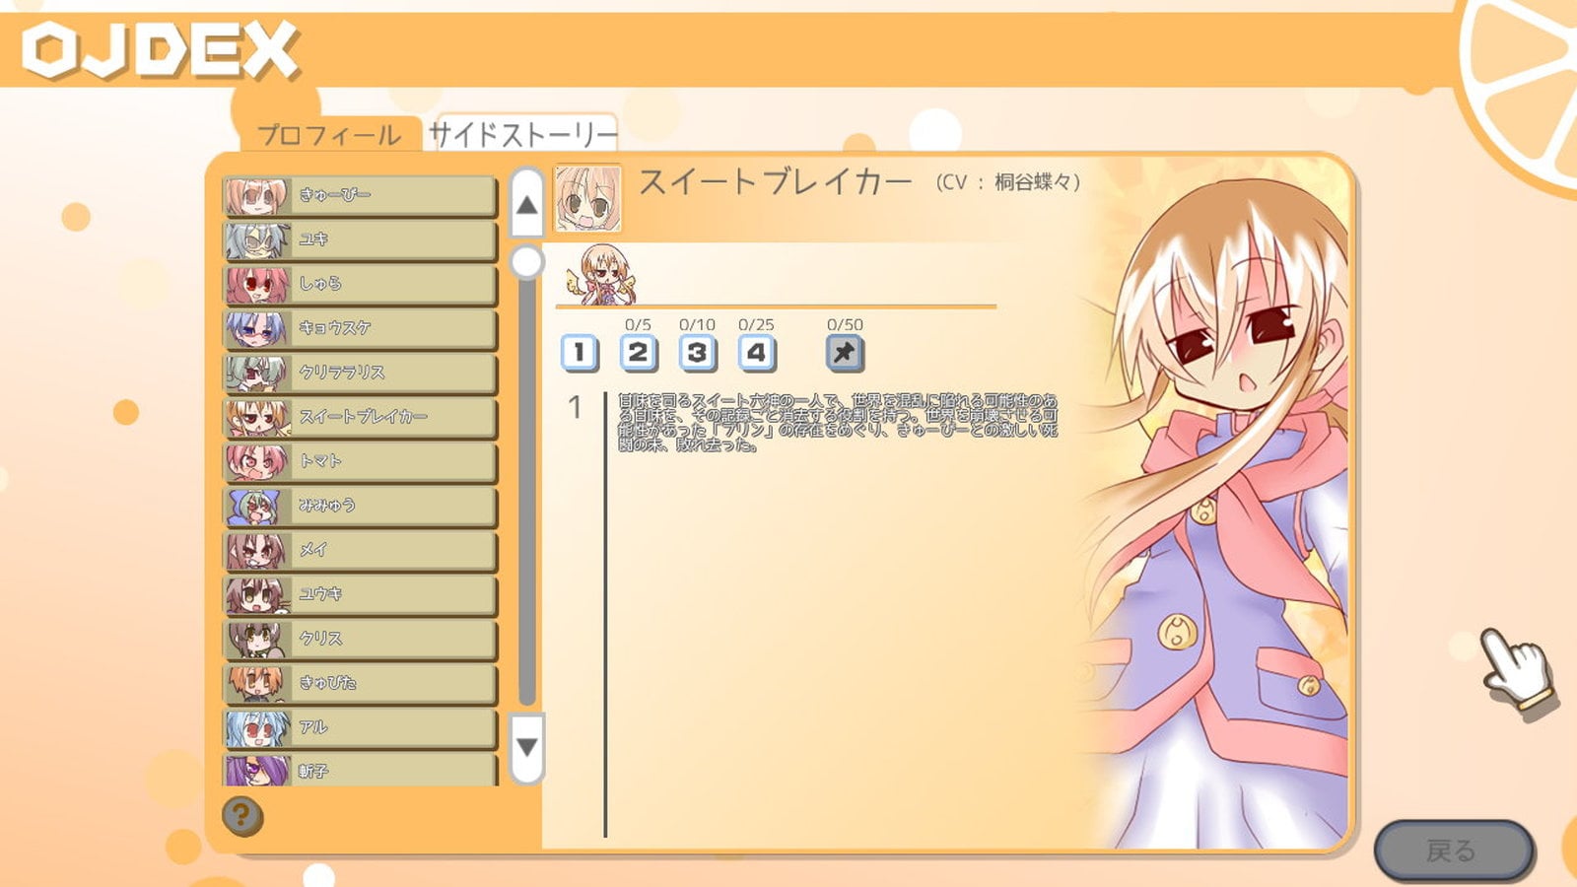Switch to the サイドストーリー tab
This screenshot has width=1577, height=887.
click(522, 134)
